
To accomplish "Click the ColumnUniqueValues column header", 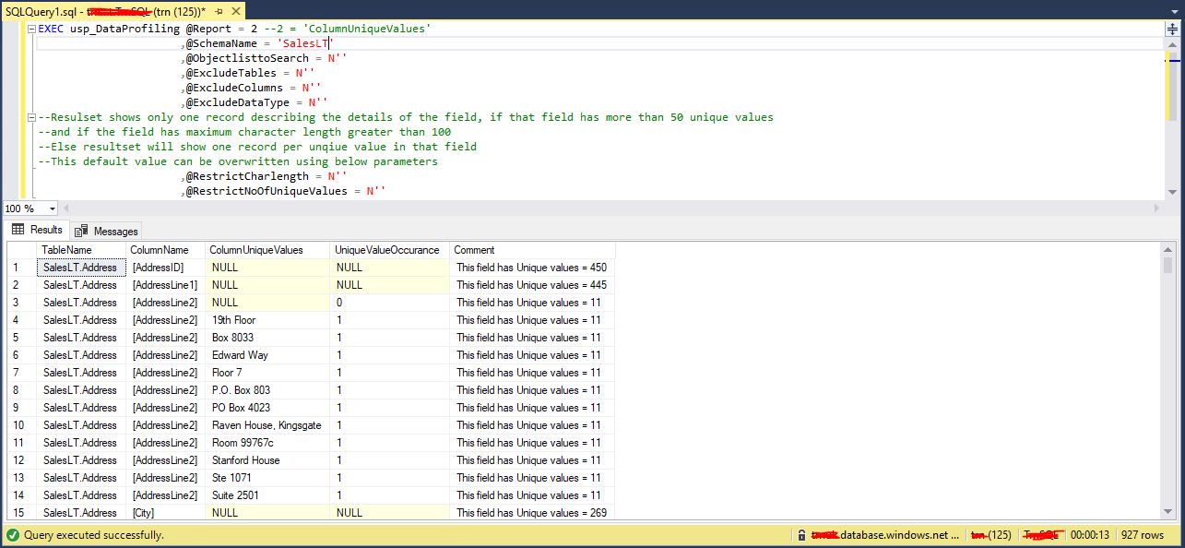I will [x=267, y=250].
